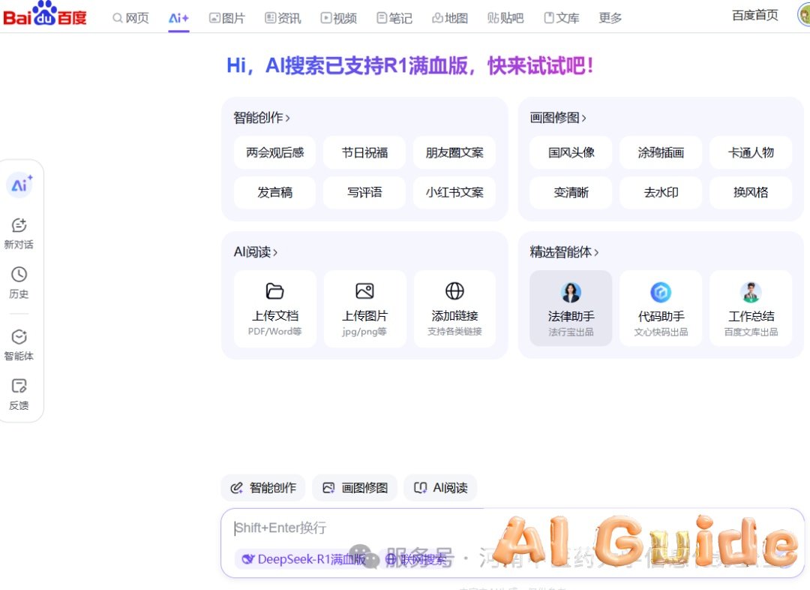
Task: Open the 工作总结 agent
Action: pos(751,309)
